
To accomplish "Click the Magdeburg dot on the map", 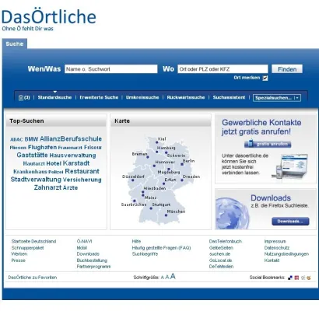I will (x=169, y=169).
